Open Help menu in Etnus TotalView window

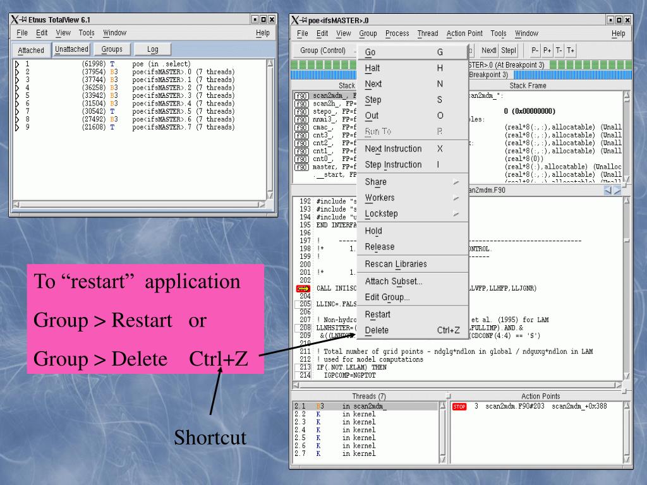[x=262, y=33]
